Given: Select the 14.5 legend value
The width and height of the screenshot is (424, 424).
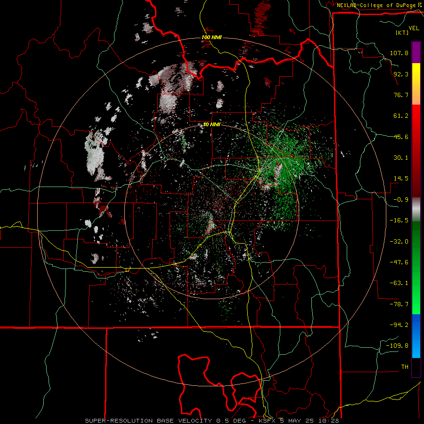Looking at the screenshot, I should [x=401, y=179].
